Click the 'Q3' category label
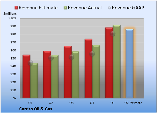Screen dimensions: 157x113 72,103
